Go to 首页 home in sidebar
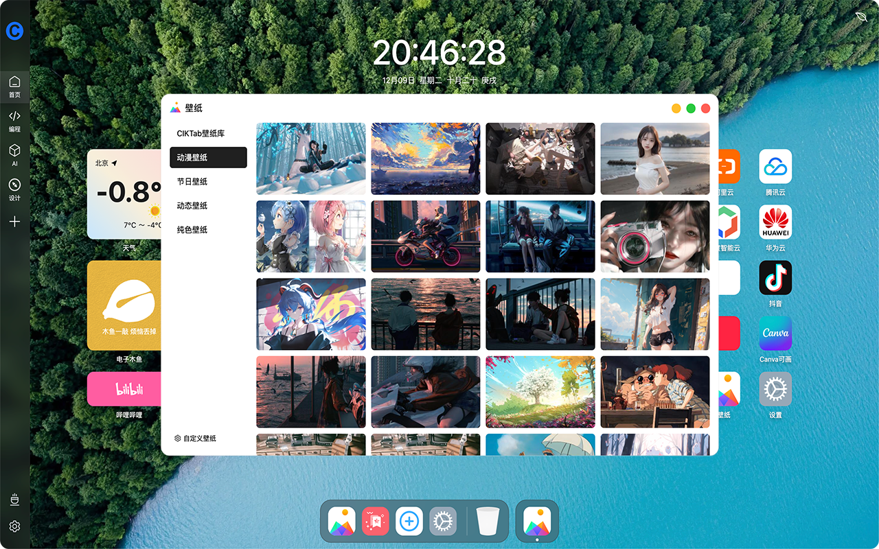879x549 pixels. coord(14,87)
